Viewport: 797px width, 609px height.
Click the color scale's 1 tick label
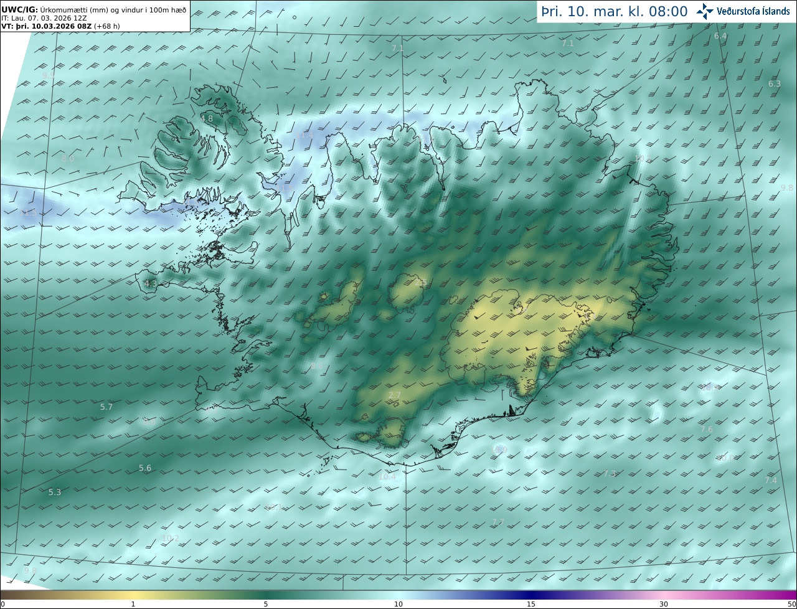[x=133, y=604]
